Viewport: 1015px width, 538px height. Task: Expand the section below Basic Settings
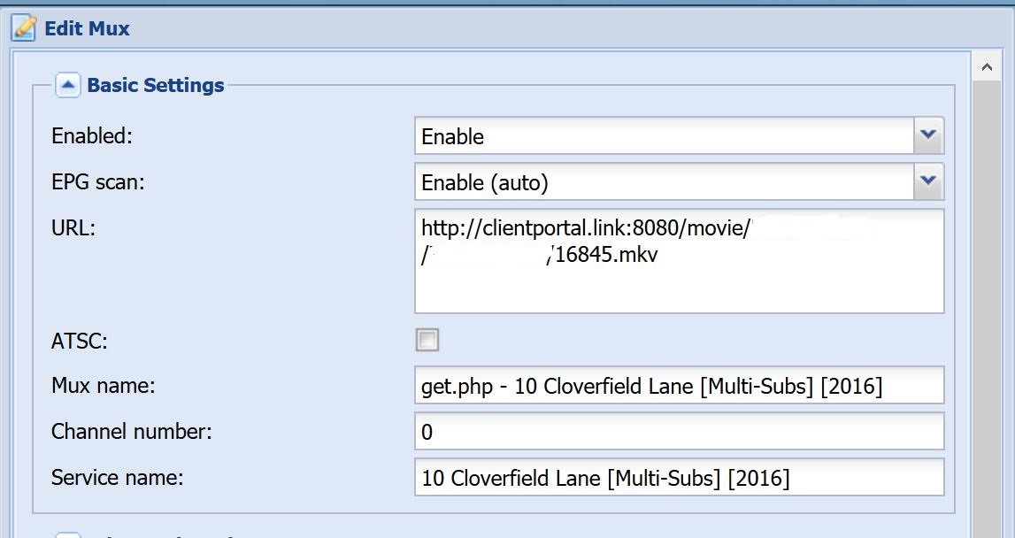(x=67, y=534)
